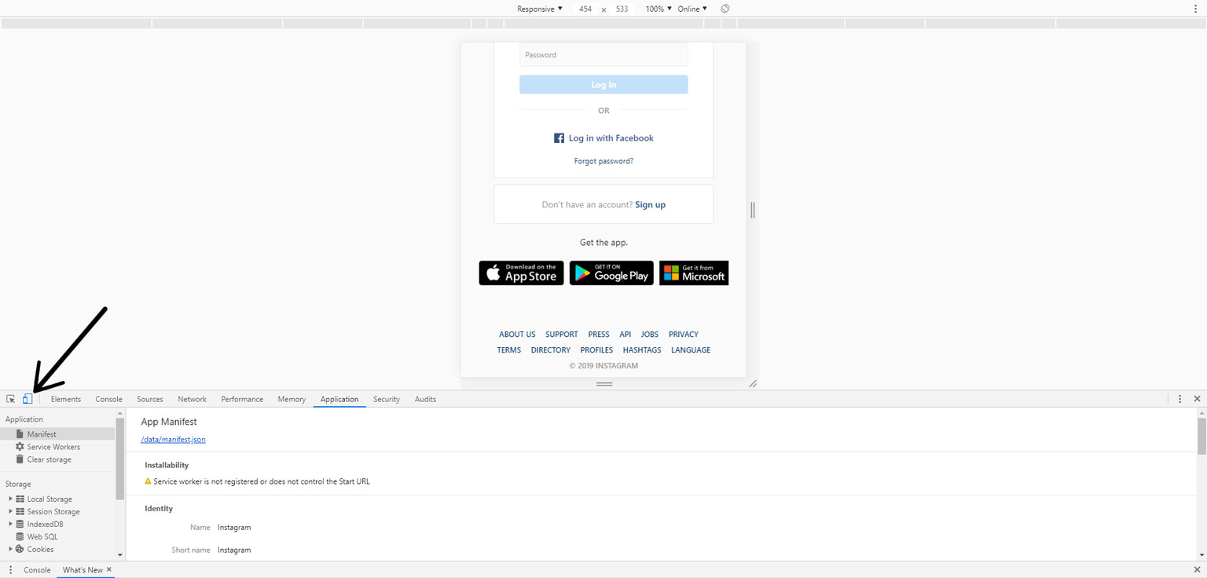Viewport: 1207px width, 578px height.
Task: Click the JOBS footer link
Action: point(650,335)
